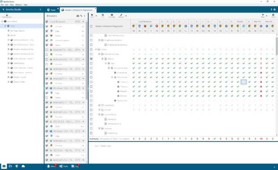Open the Window menu
This screenshot has width=278, height=170.
coord(18,5)
